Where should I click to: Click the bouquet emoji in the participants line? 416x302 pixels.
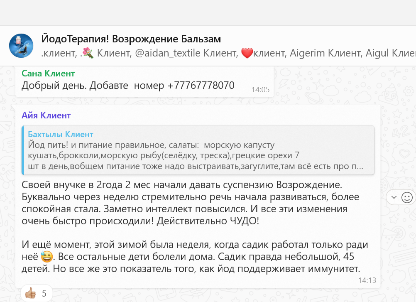click(88, 53)
